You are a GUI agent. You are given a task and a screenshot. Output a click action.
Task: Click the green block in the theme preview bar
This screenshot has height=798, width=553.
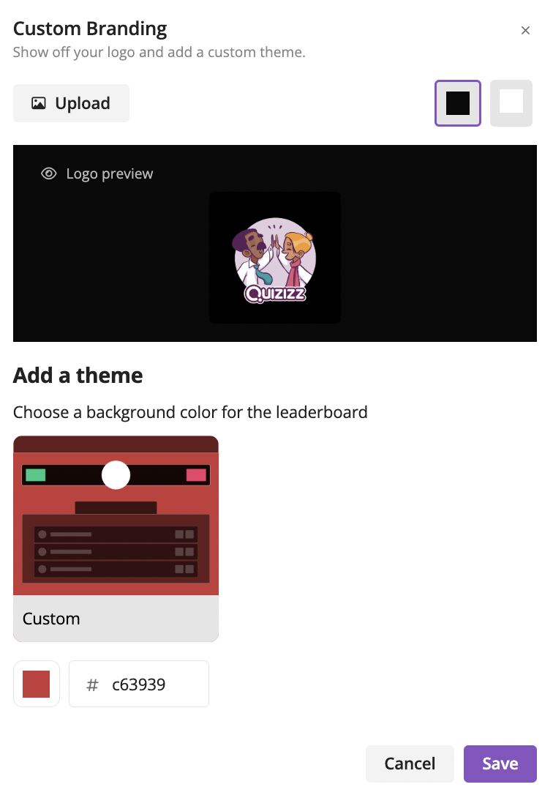[x=36, y=475]
